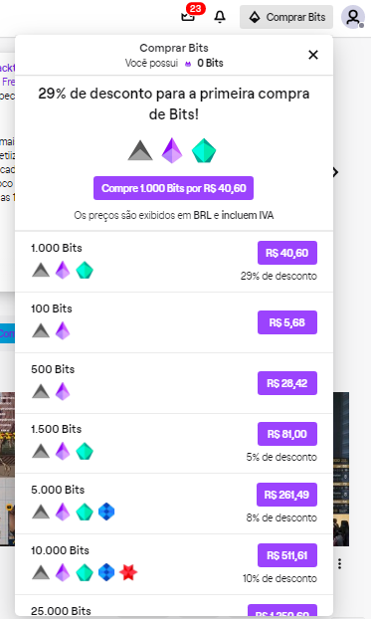Open the notifications bell
The width and height of the screenshot is (371, 619).
pos(220,17)
